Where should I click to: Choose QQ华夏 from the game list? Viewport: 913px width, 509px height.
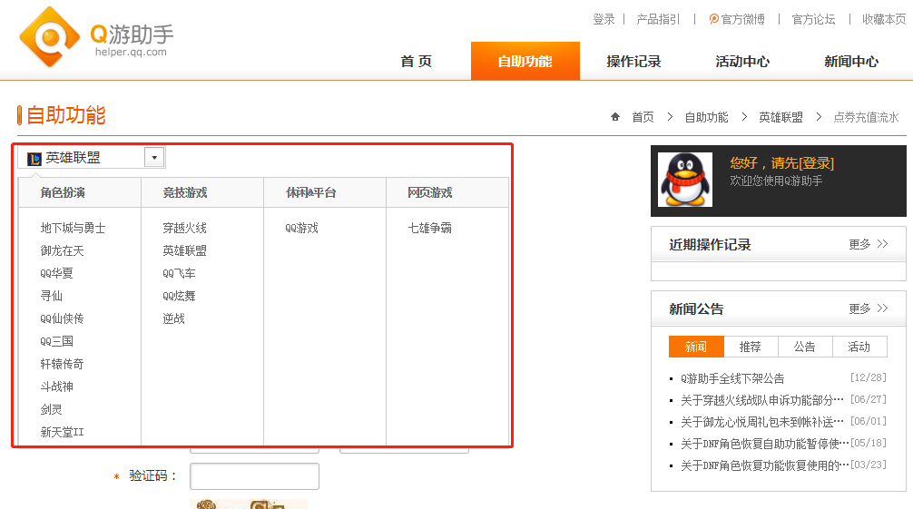[x=56, y=274]
